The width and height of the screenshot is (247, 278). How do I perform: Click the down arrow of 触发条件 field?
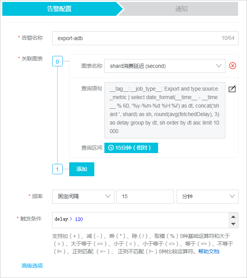click(x=233, y=224)
